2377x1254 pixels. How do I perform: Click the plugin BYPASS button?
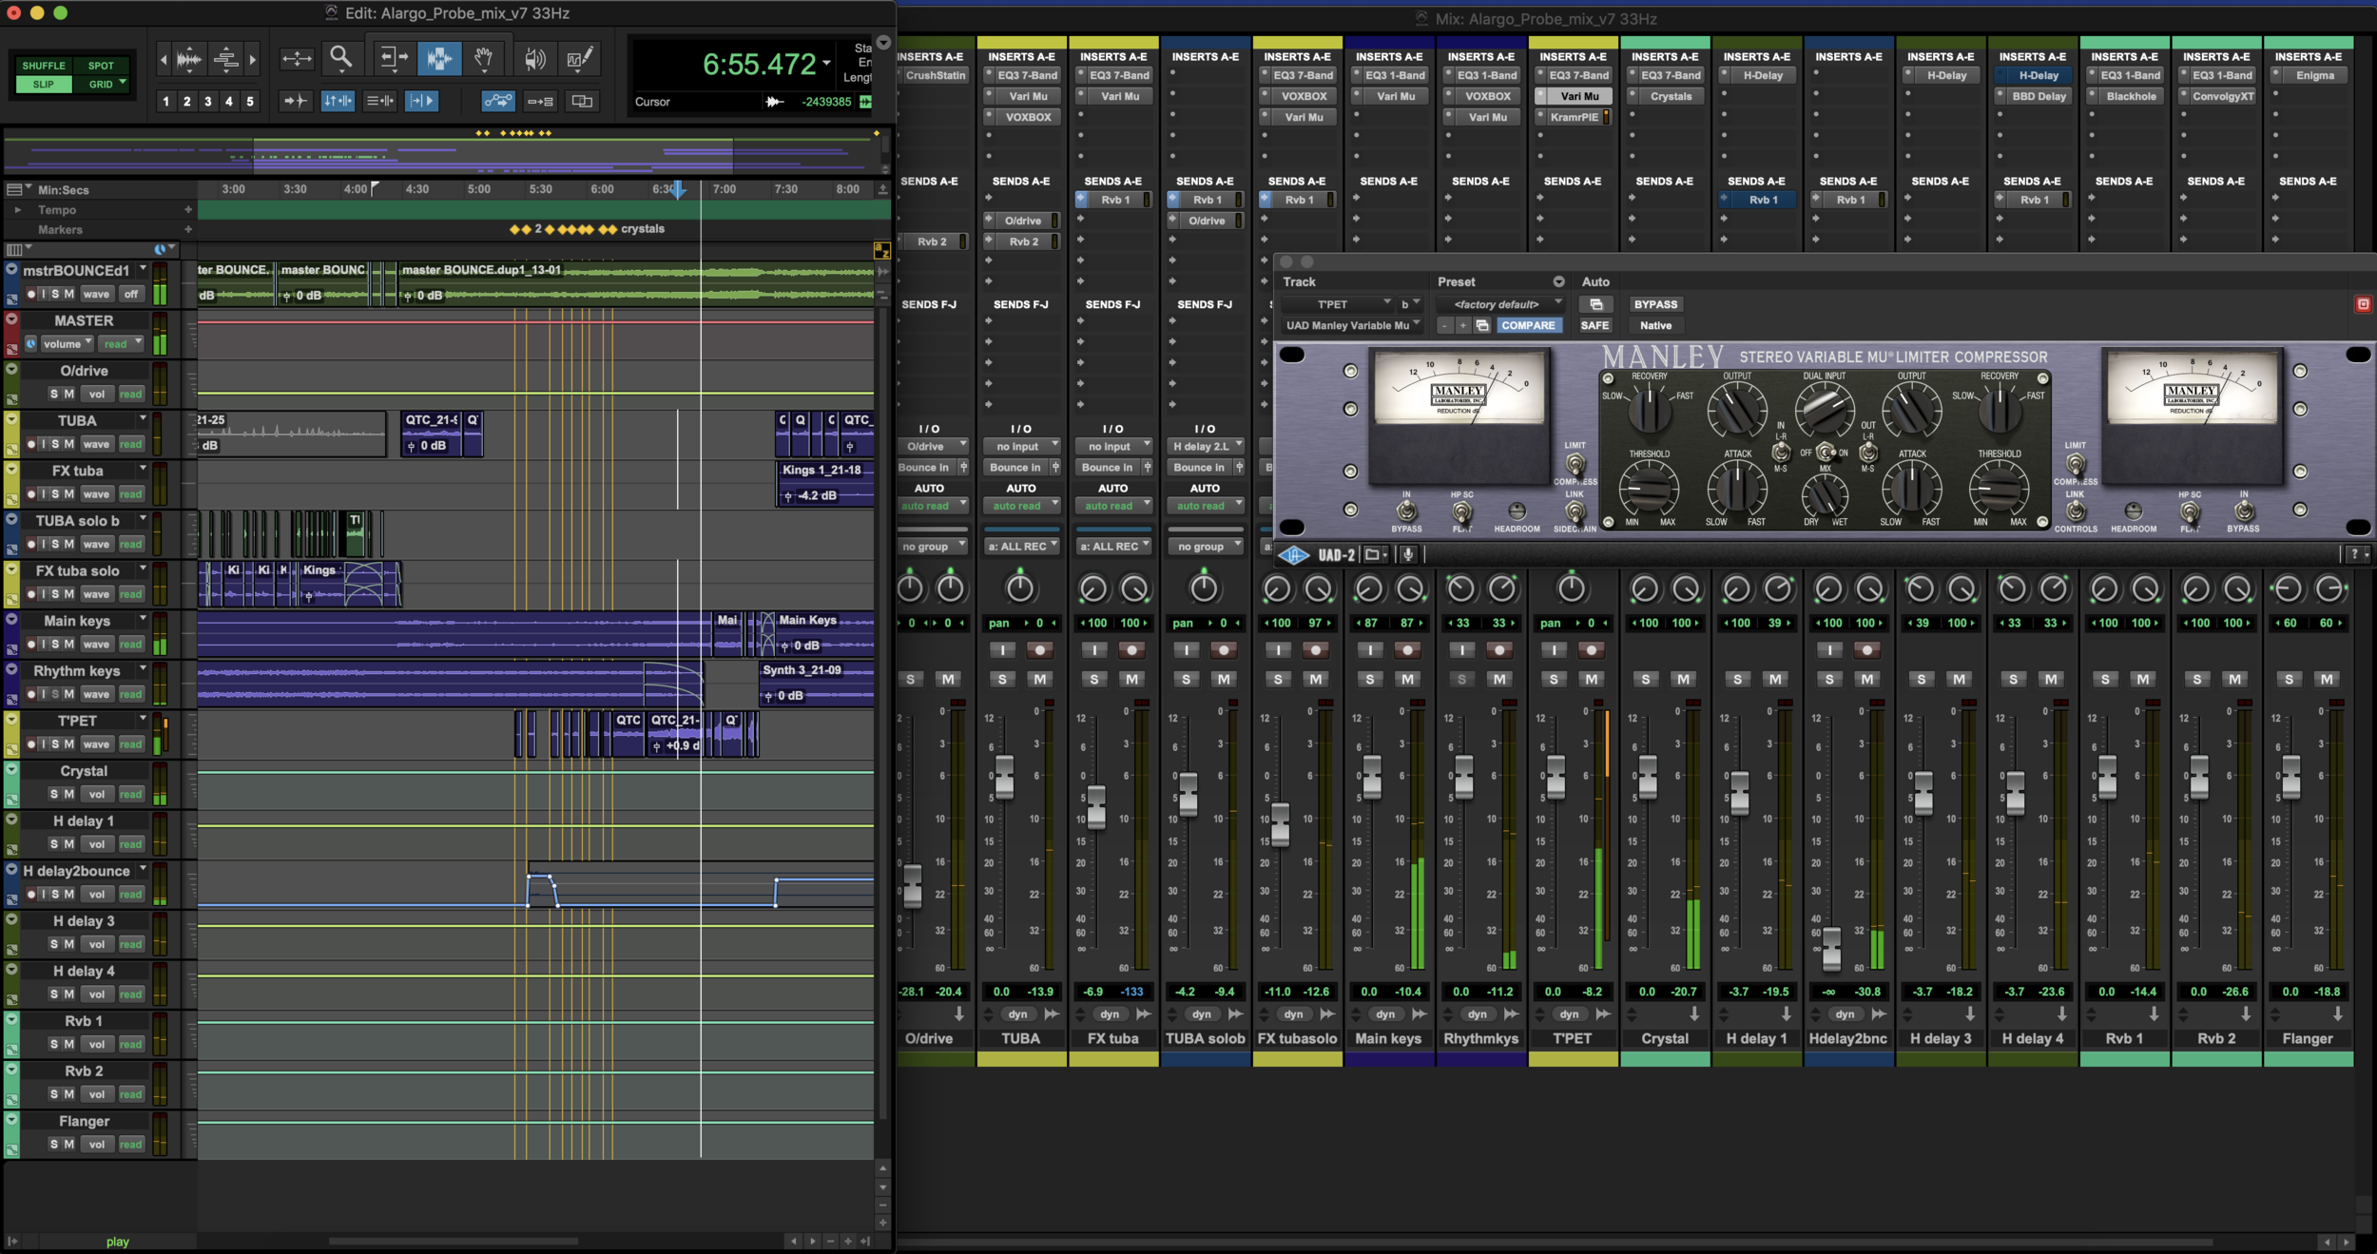1655,304
